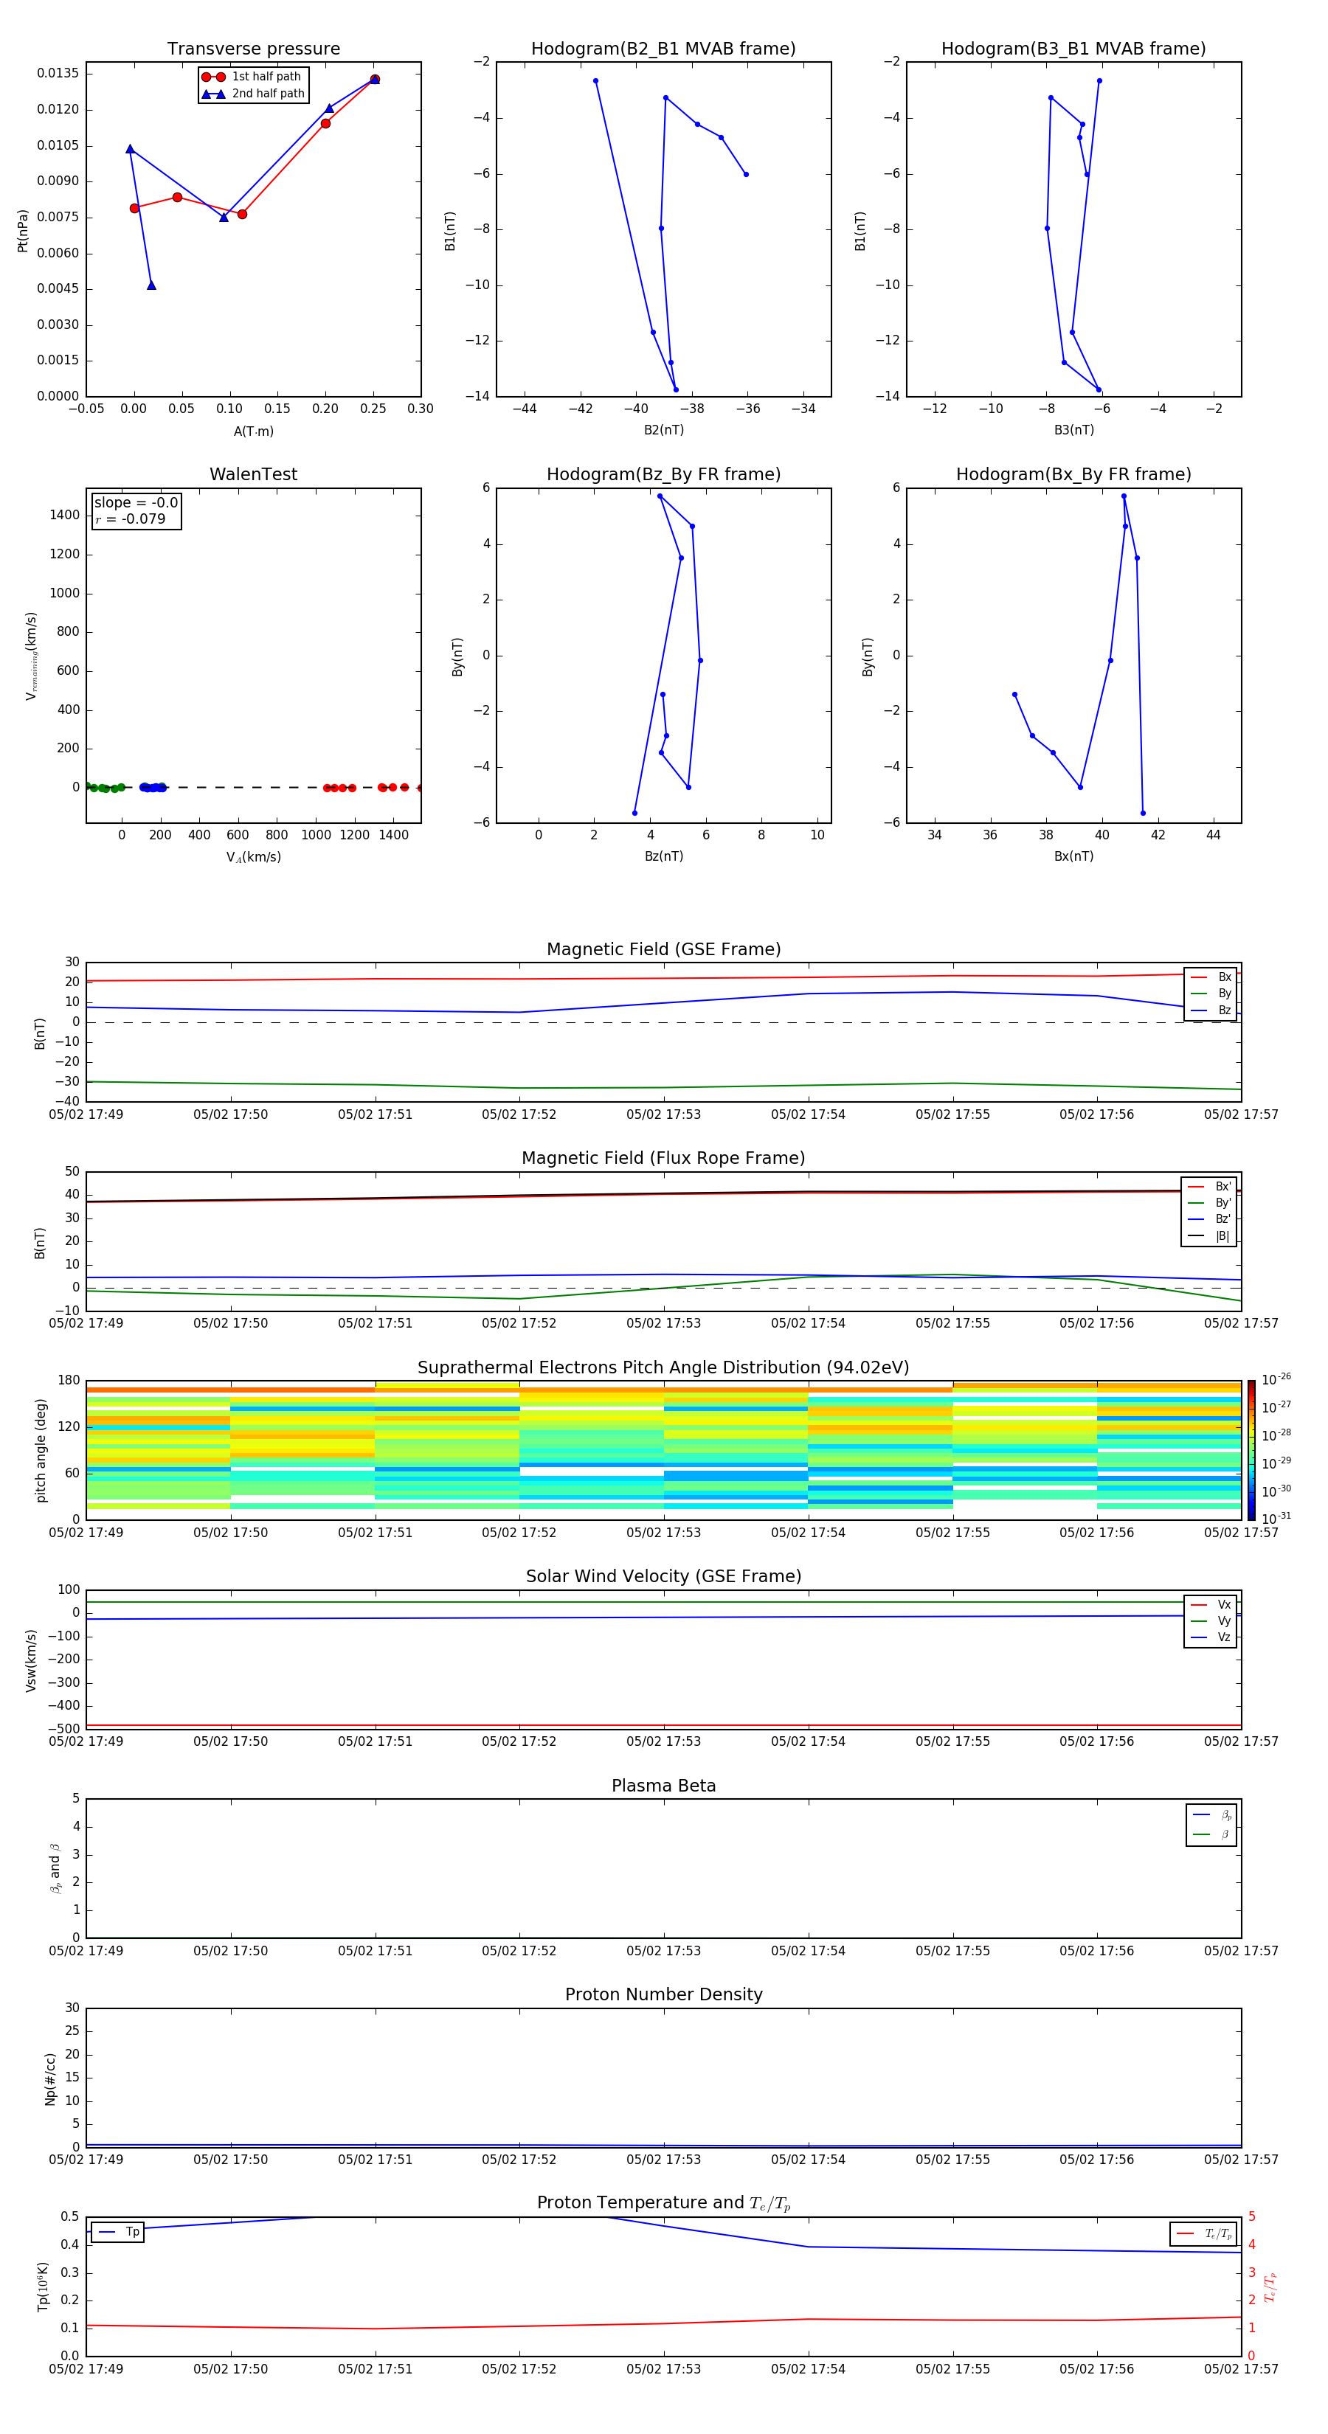
Task: Click the 'Proton Number Density' title
Action: pyautogui.click(x=663, y=1994)
